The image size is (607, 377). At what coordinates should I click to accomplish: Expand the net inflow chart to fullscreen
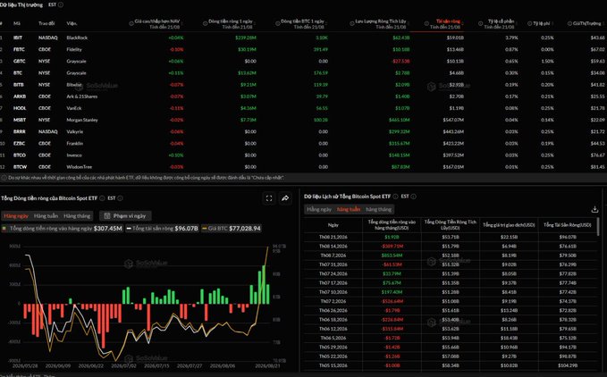click(269, 198)
